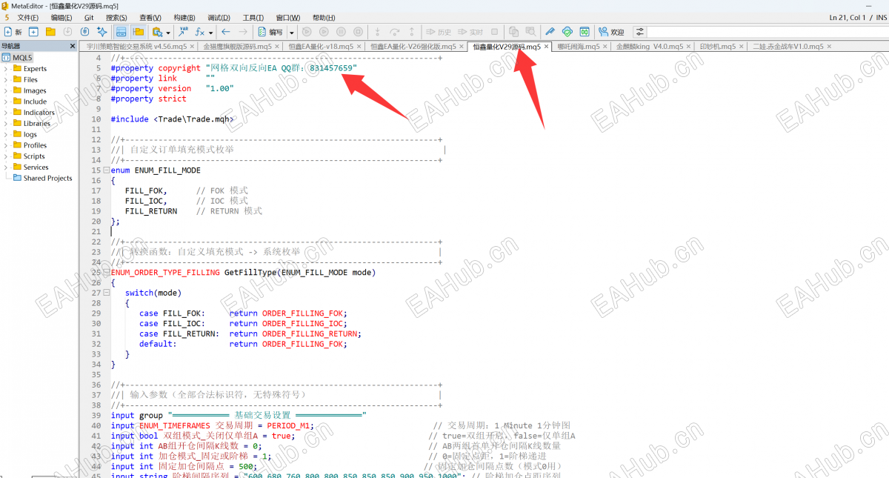Expand the Indicators folder in Navigator
The image size is (889, 478).
coord(6,113)
